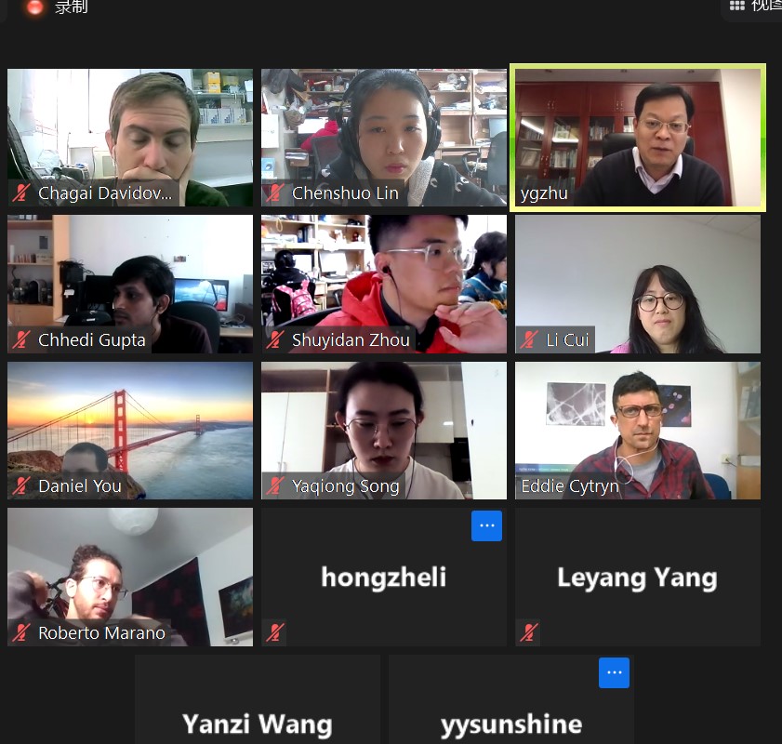The height and width of the screenshot is (744, 782).
Task: Click muted mic icon on Daniel You tile
Action: 20,486
